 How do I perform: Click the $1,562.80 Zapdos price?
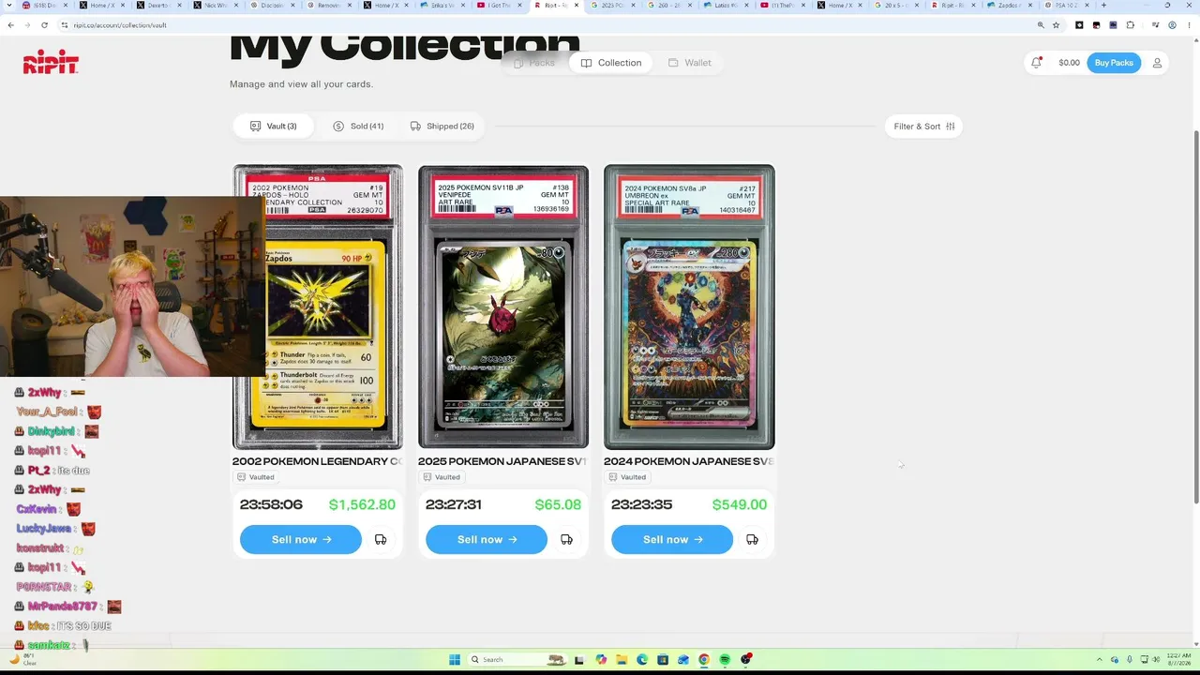362,504
